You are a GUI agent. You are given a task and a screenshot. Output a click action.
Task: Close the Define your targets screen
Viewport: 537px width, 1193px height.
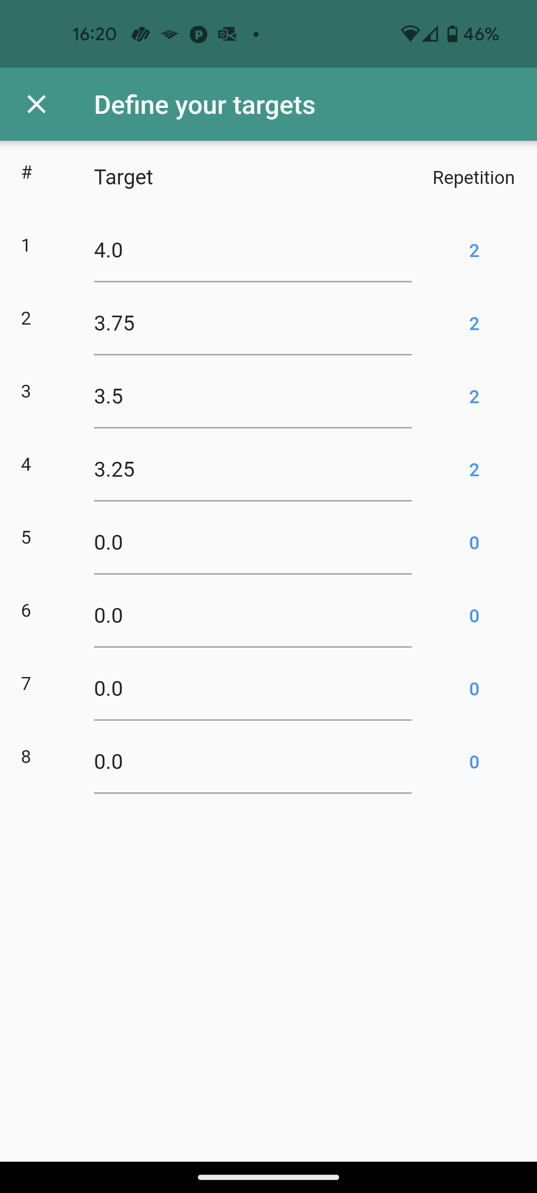[37, 104]
